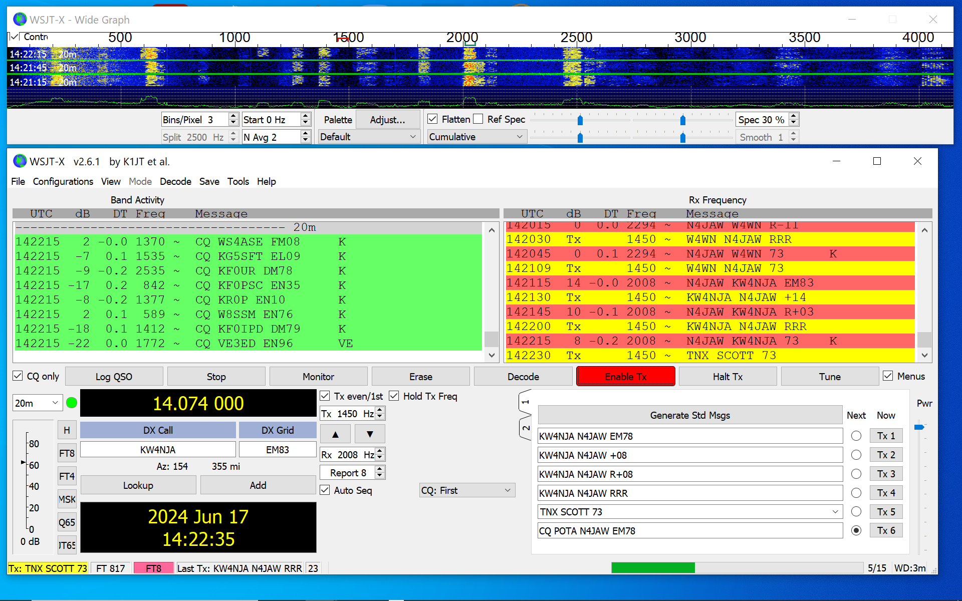Uncheck the CQ only checkbox
Screen dimensions: 962x601
tap(18, 376)
